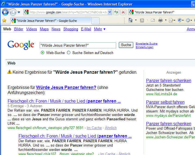Open the recent pages dropdown arrow
Image resolution: width=195 pixels, height=155 pixels.
tap(19, 12)
